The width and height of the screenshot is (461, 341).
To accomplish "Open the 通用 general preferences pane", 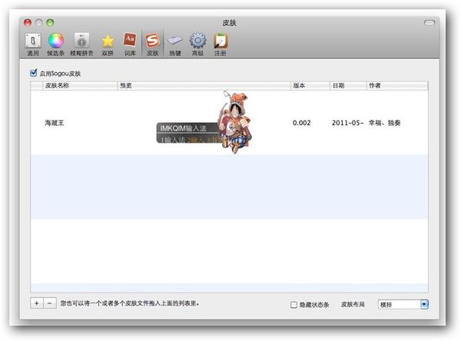I will tap(33, 44).
